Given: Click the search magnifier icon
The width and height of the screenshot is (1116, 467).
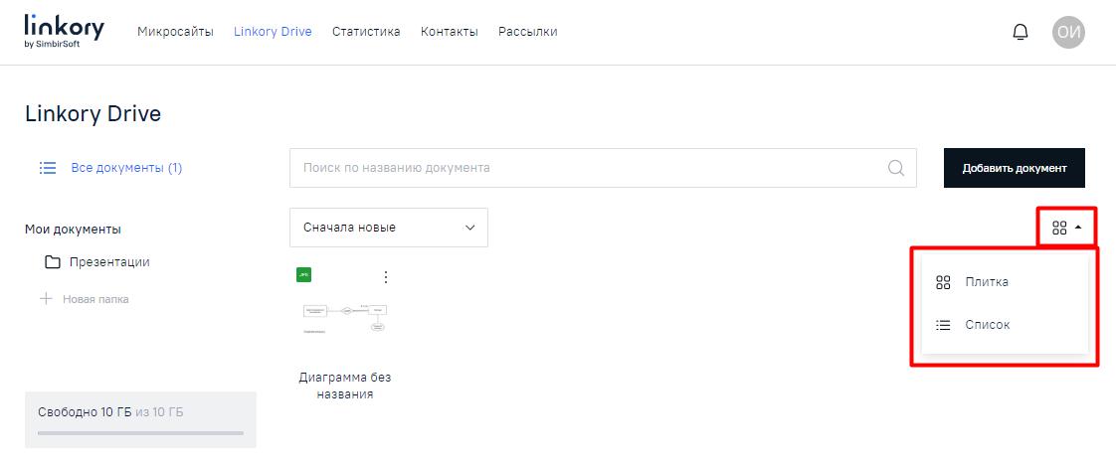Looking at the screenshot, I should (896, 168).
